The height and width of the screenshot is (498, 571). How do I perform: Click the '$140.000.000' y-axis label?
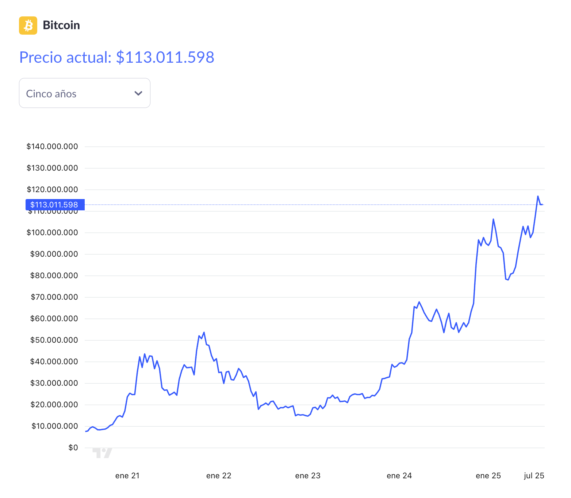coord(52,147)
